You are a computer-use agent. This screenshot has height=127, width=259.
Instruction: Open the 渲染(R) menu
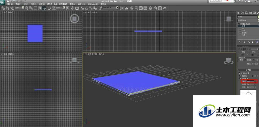72,4
